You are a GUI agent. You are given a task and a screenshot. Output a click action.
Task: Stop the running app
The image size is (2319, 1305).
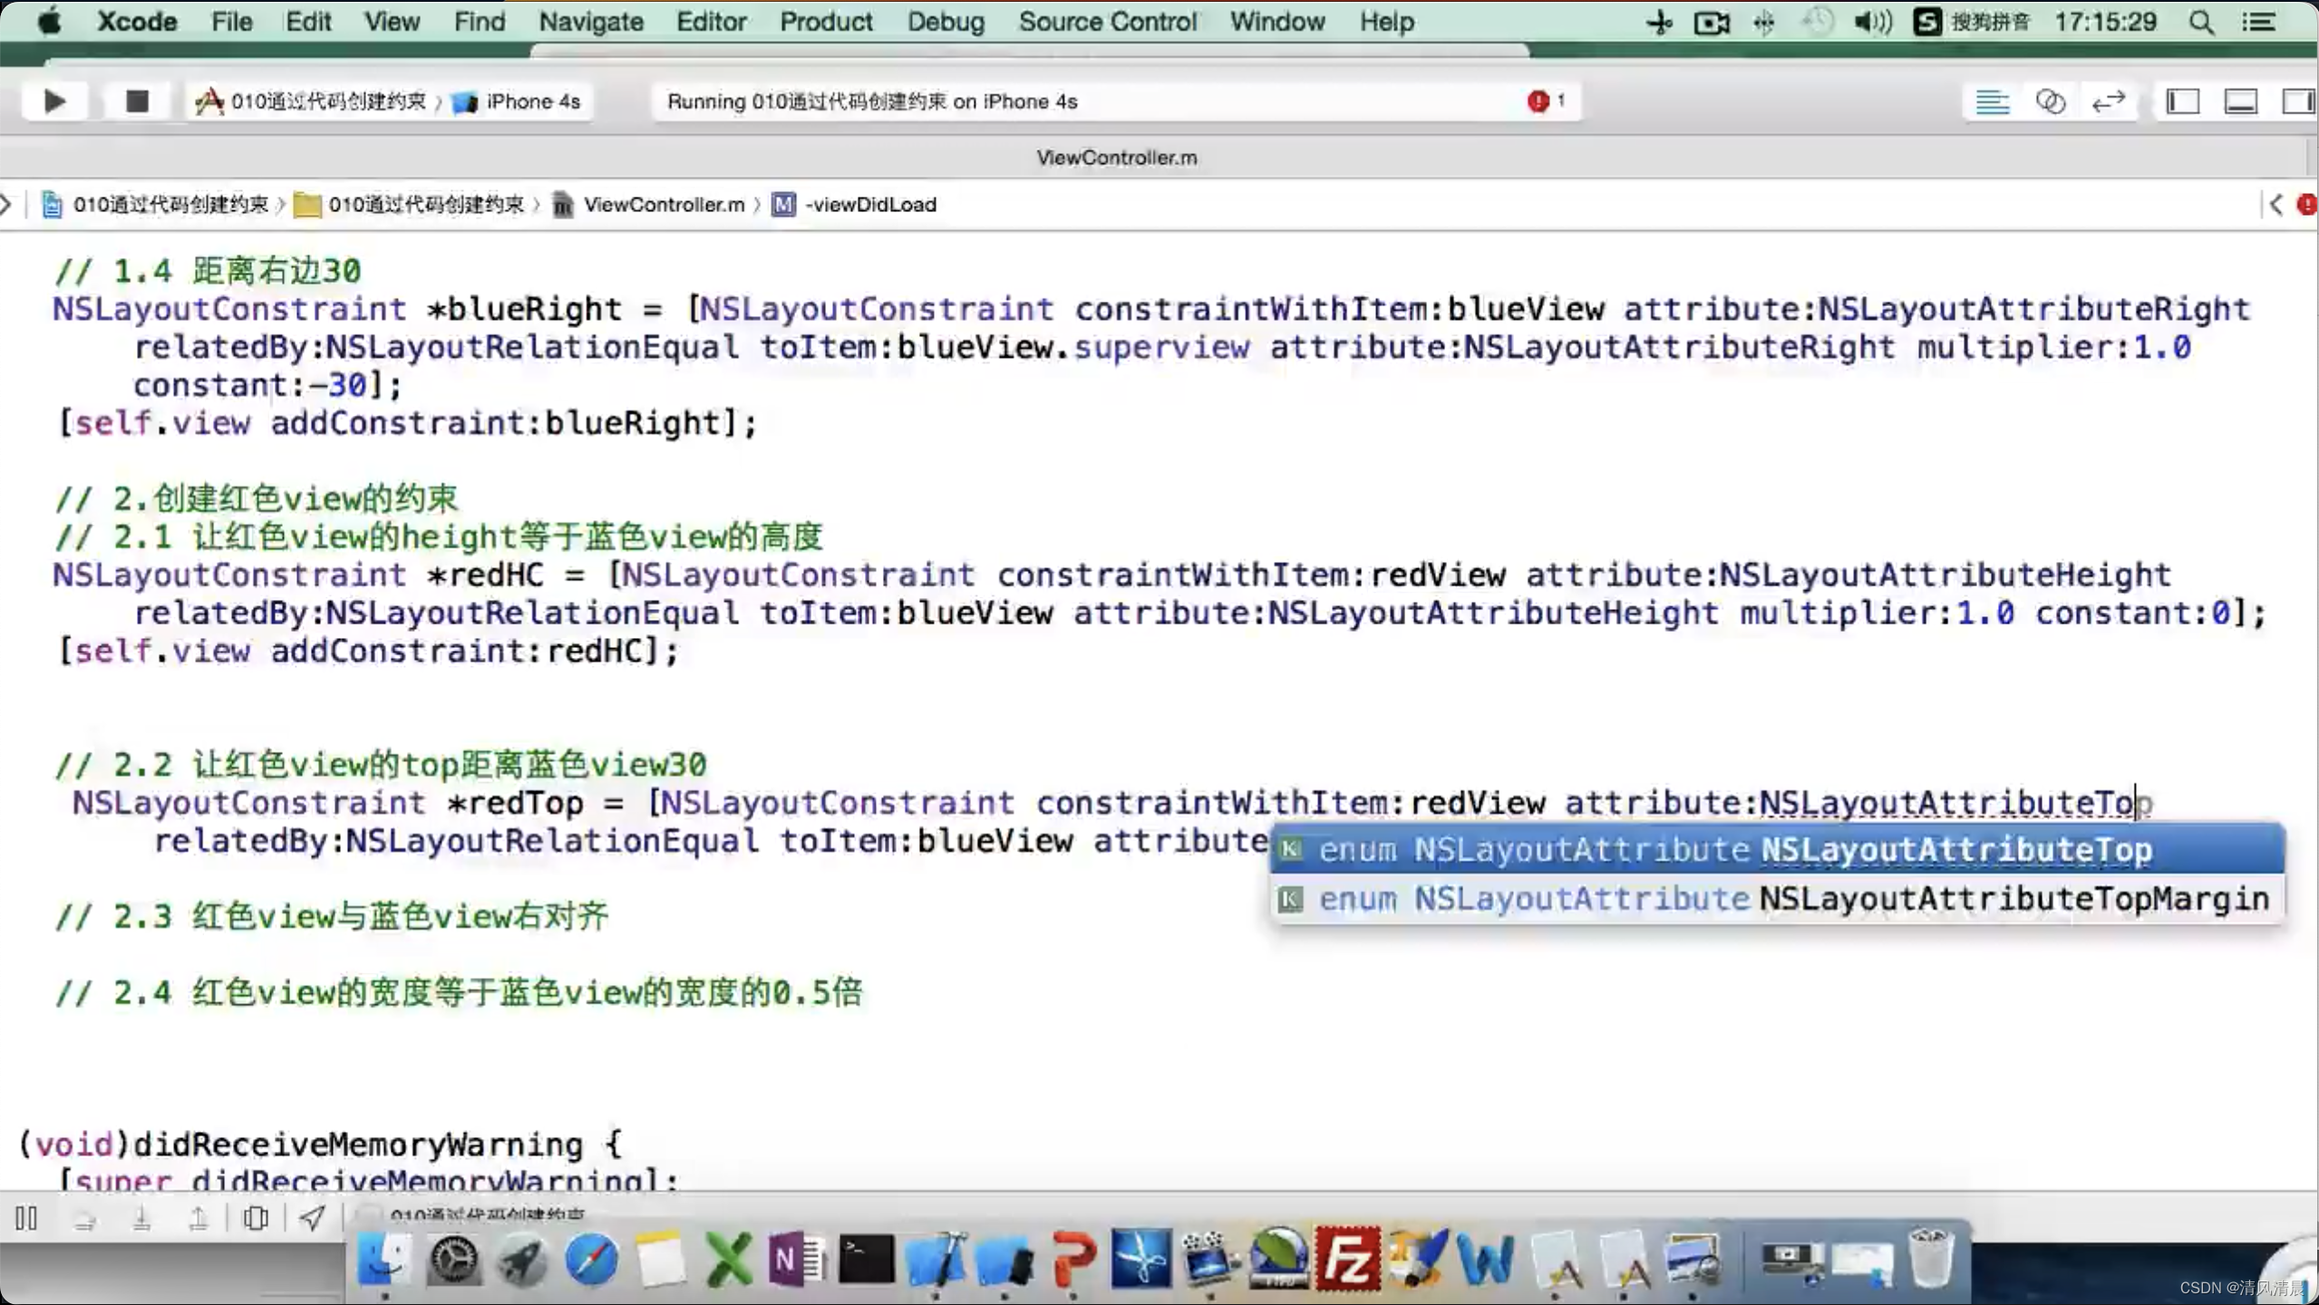tap(137, 101)
